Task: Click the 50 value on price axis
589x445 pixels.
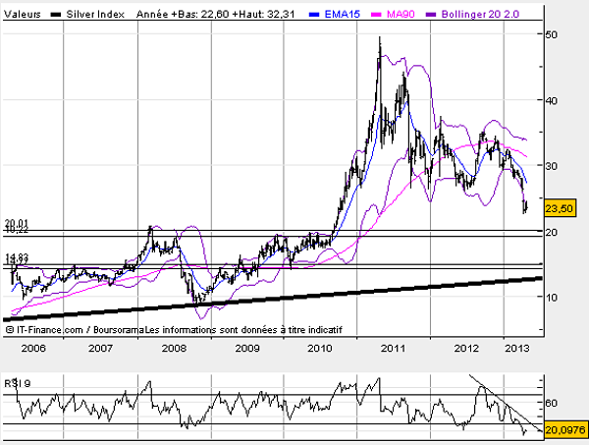Action: (x=553, y=34)
